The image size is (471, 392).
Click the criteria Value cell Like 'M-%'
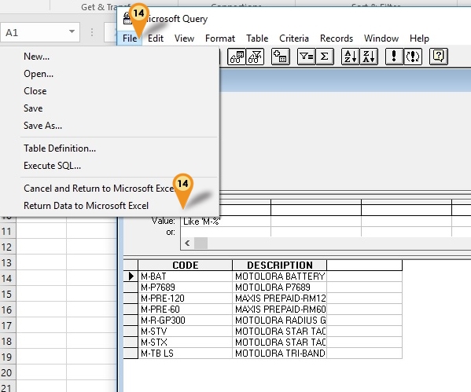pos(226,222)
